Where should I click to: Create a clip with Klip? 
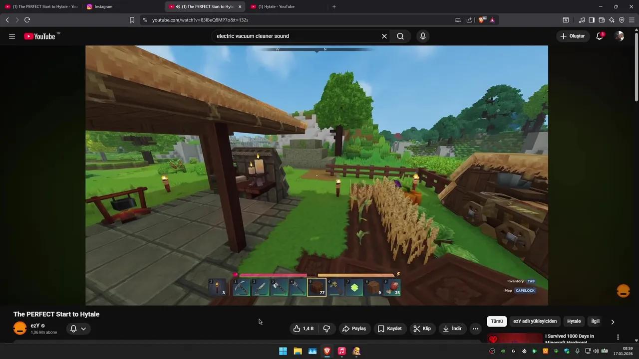[422, 329]
